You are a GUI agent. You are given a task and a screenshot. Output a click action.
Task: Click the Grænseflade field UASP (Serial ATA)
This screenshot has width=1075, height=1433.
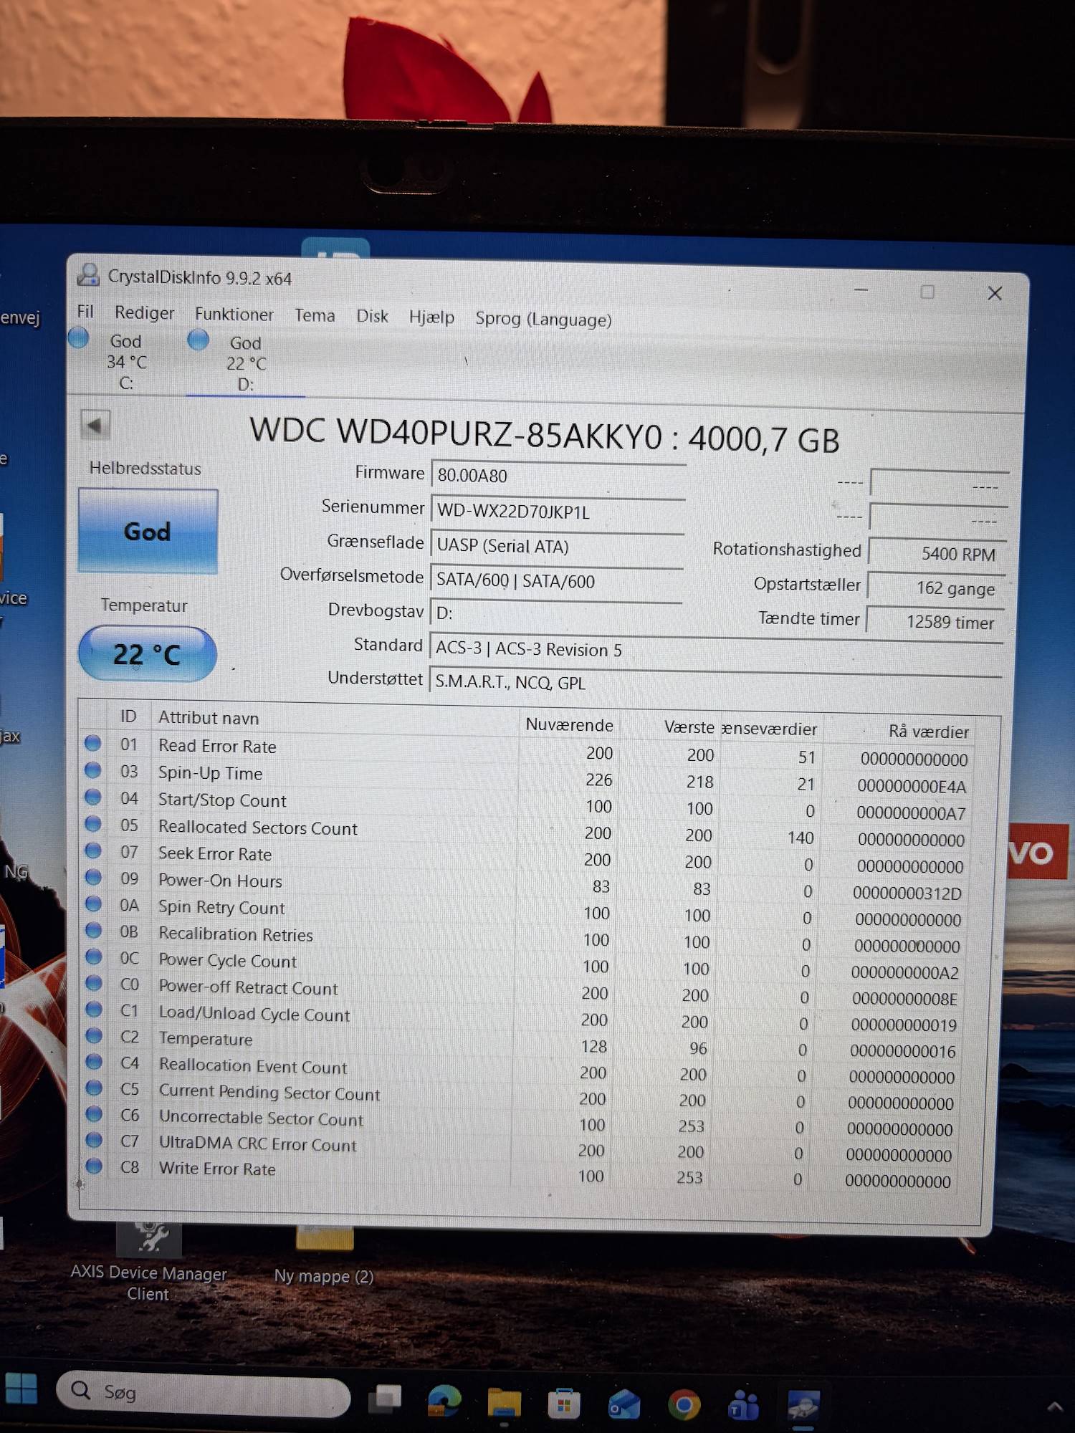[557, 546]
